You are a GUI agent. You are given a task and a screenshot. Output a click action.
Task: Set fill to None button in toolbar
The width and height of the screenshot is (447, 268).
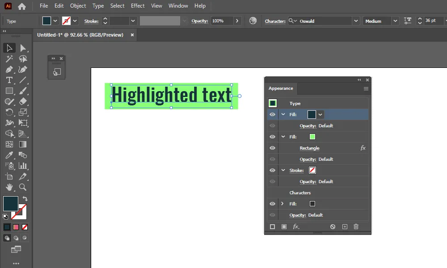pos(25,227)
